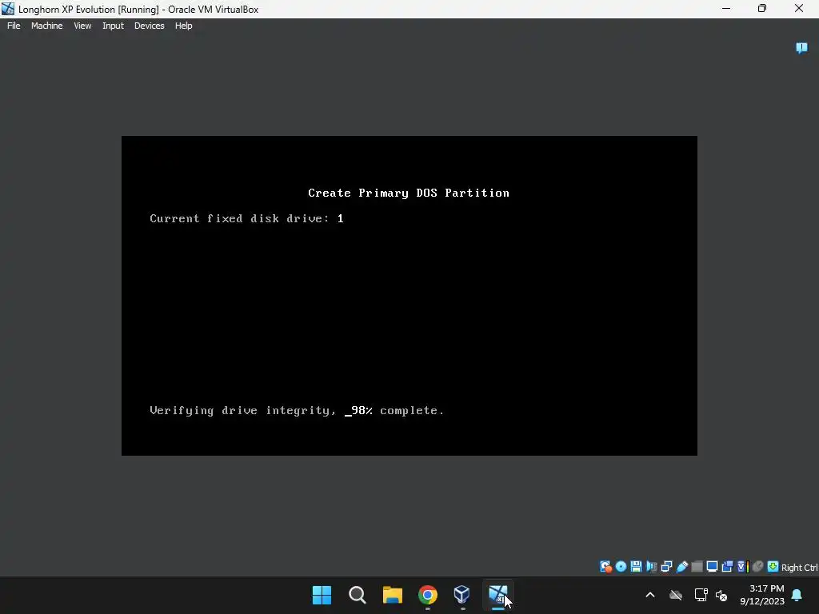Open the View menu
Viewport: 819px width, 614px height.
(82, 26)
